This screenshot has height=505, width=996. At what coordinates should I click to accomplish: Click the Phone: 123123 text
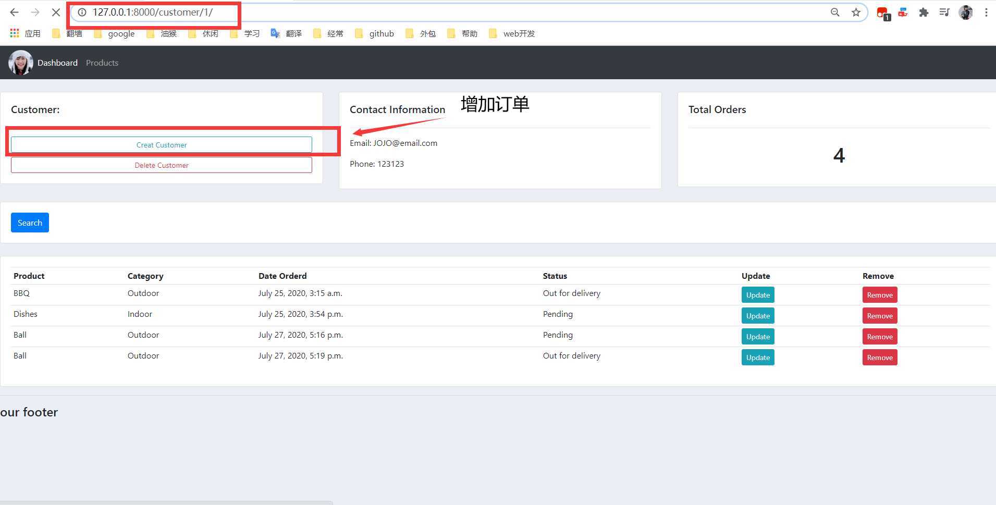click(x=377, y=164)
